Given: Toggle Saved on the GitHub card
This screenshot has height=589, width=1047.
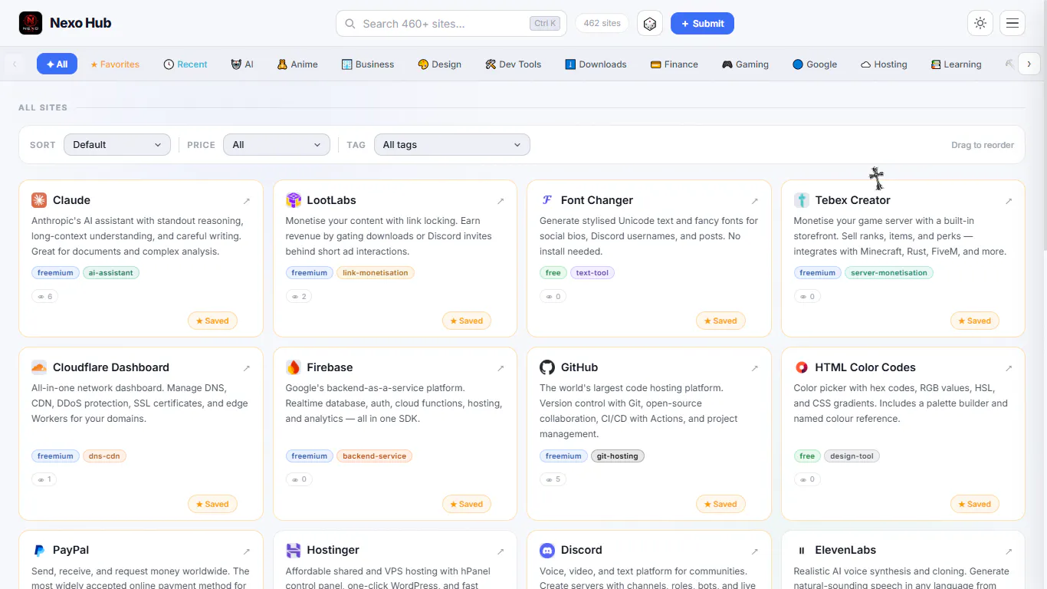Looking at the screenshot, I should point(720,504).
